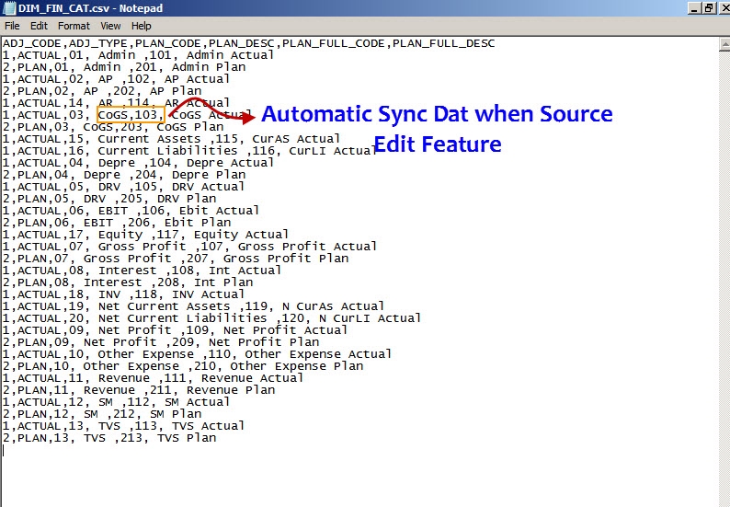Click the line ending ',211, Revenue Plan'

pos(139,390)
